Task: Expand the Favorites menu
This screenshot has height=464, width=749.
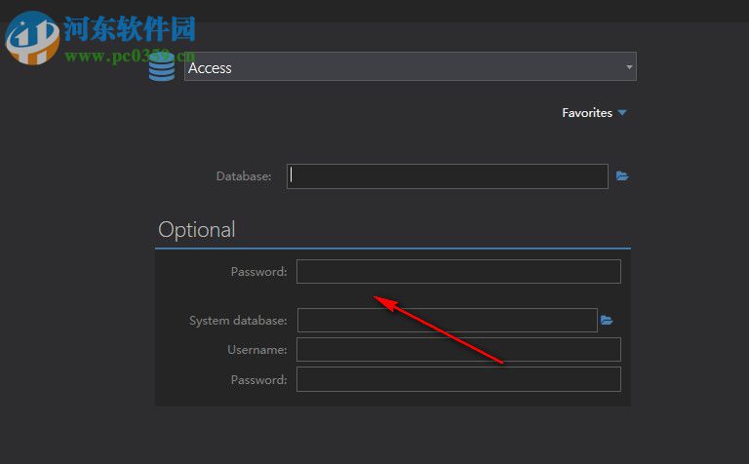Action: point(594,113)
